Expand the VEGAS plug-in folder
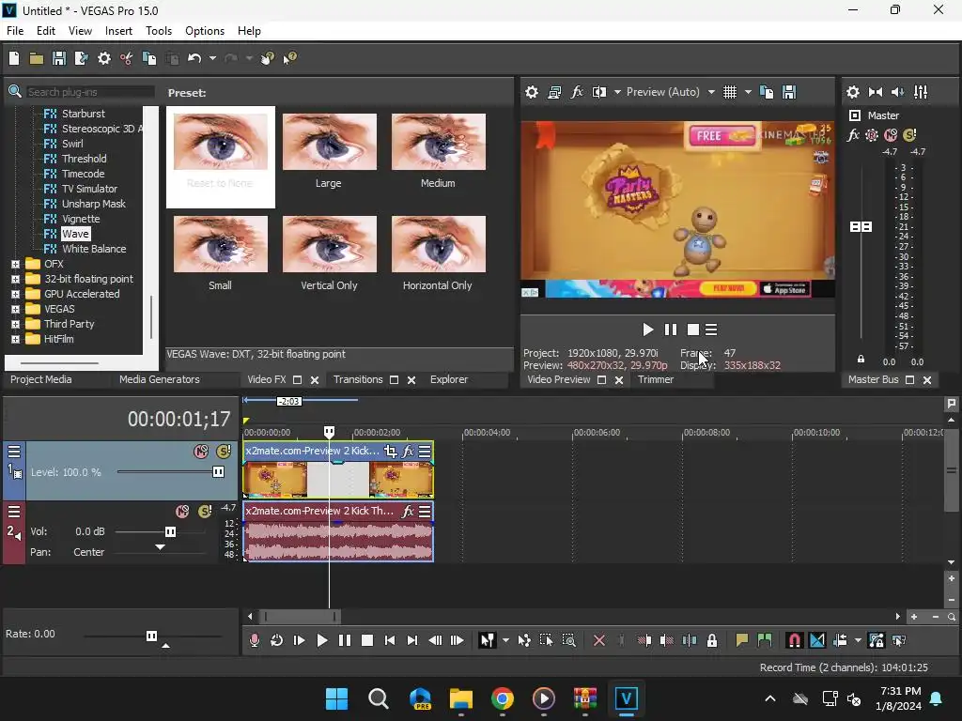The image size is (962, 721). pyautogui.click(x=15, y=309)
